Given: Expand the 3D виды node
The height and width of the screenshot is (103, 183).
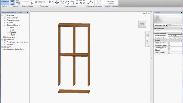Looking at the screenshot, I should tap(5, 23).
